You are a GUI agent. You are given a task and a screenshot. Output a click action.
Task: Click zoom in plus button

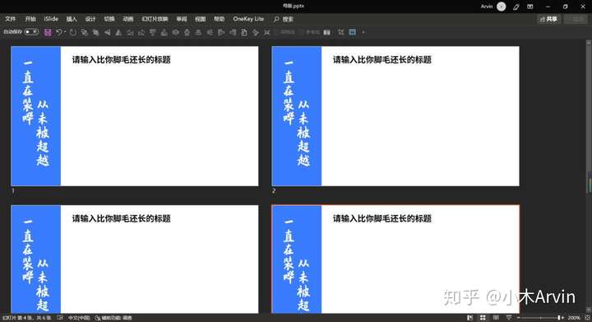coord(563,318)
